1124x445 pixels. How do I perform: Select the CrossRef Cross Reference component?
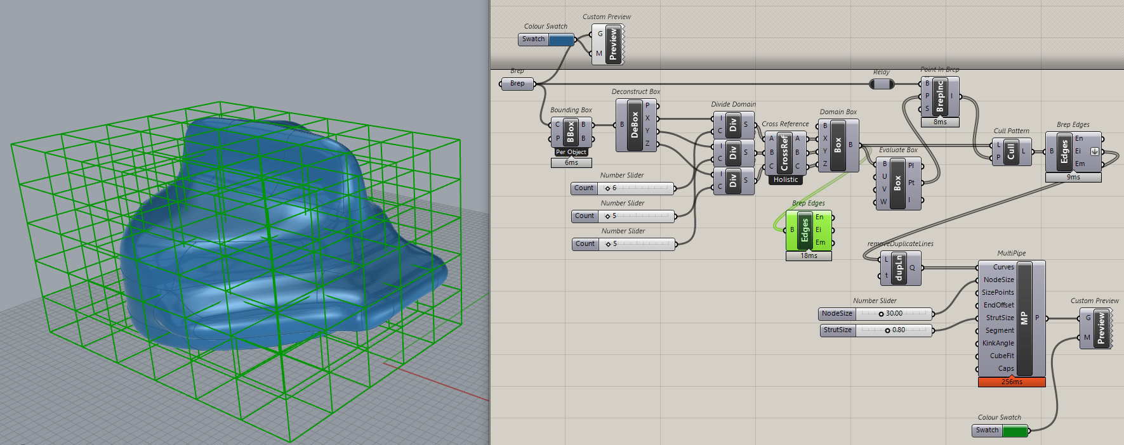pos(784,153)
